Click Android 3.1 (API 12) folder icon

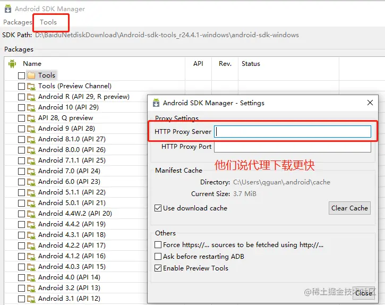(31, 299)
